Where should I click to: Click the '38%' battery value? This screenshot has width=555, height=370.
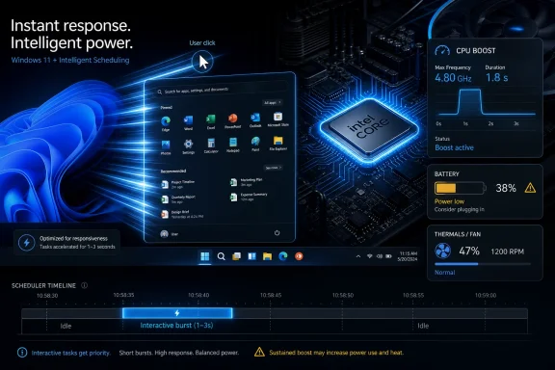pyautogui.click(x=506, y=188)
